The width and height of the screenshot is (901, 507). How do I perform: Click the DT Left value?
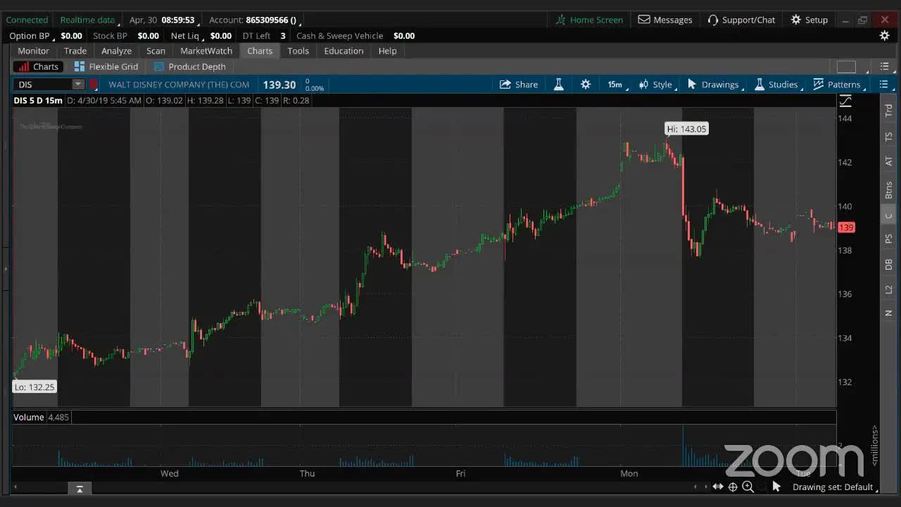tap(283, 36)
